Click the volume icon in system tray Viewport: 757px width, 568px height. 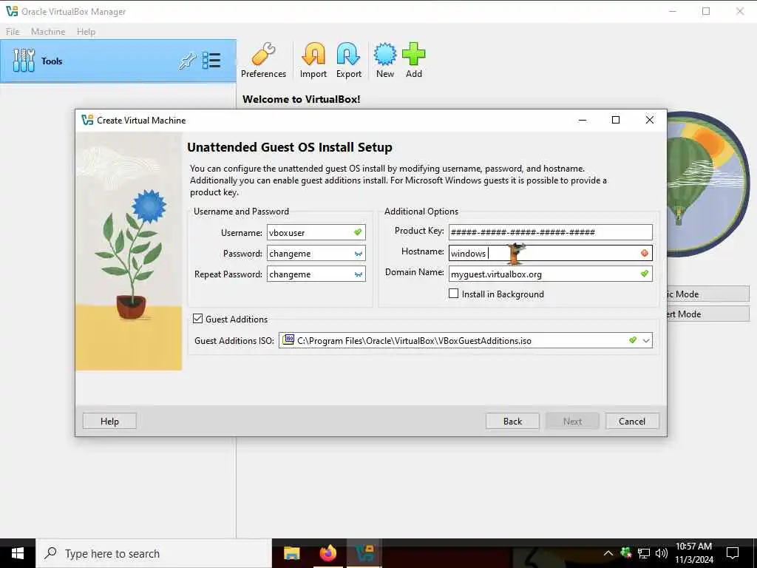click(x=661, y=553)
